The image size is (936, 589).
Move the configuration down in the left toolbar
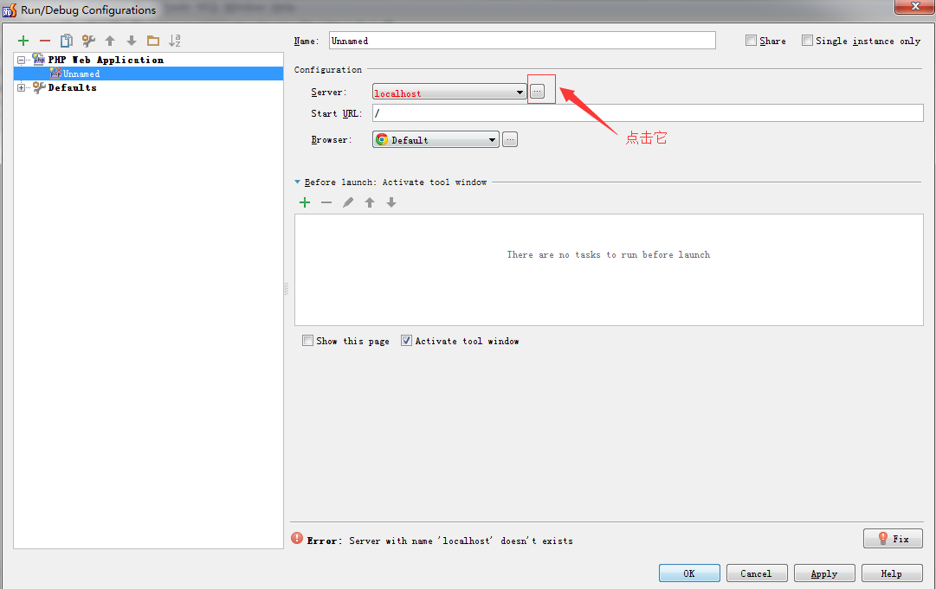[x=132, y=41]
